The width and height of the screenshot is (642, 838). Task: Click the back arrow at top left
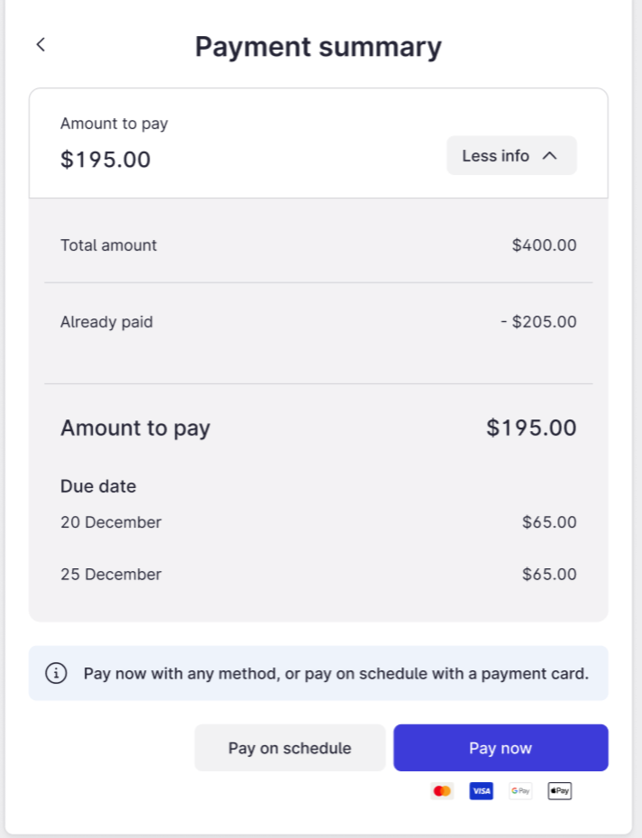41,43
